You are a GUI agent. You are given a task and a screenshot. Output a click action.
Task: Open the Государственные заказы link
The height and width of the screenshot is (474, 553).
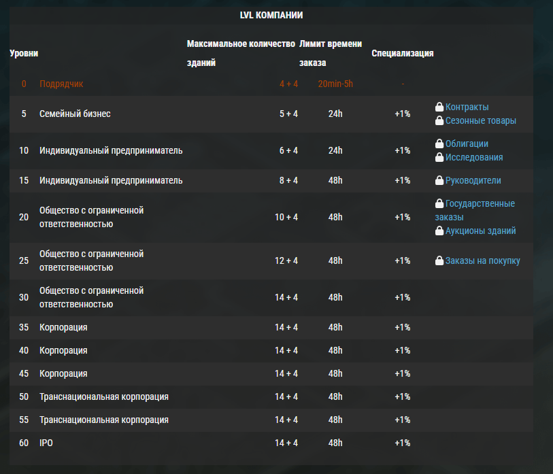pos(475,210)
